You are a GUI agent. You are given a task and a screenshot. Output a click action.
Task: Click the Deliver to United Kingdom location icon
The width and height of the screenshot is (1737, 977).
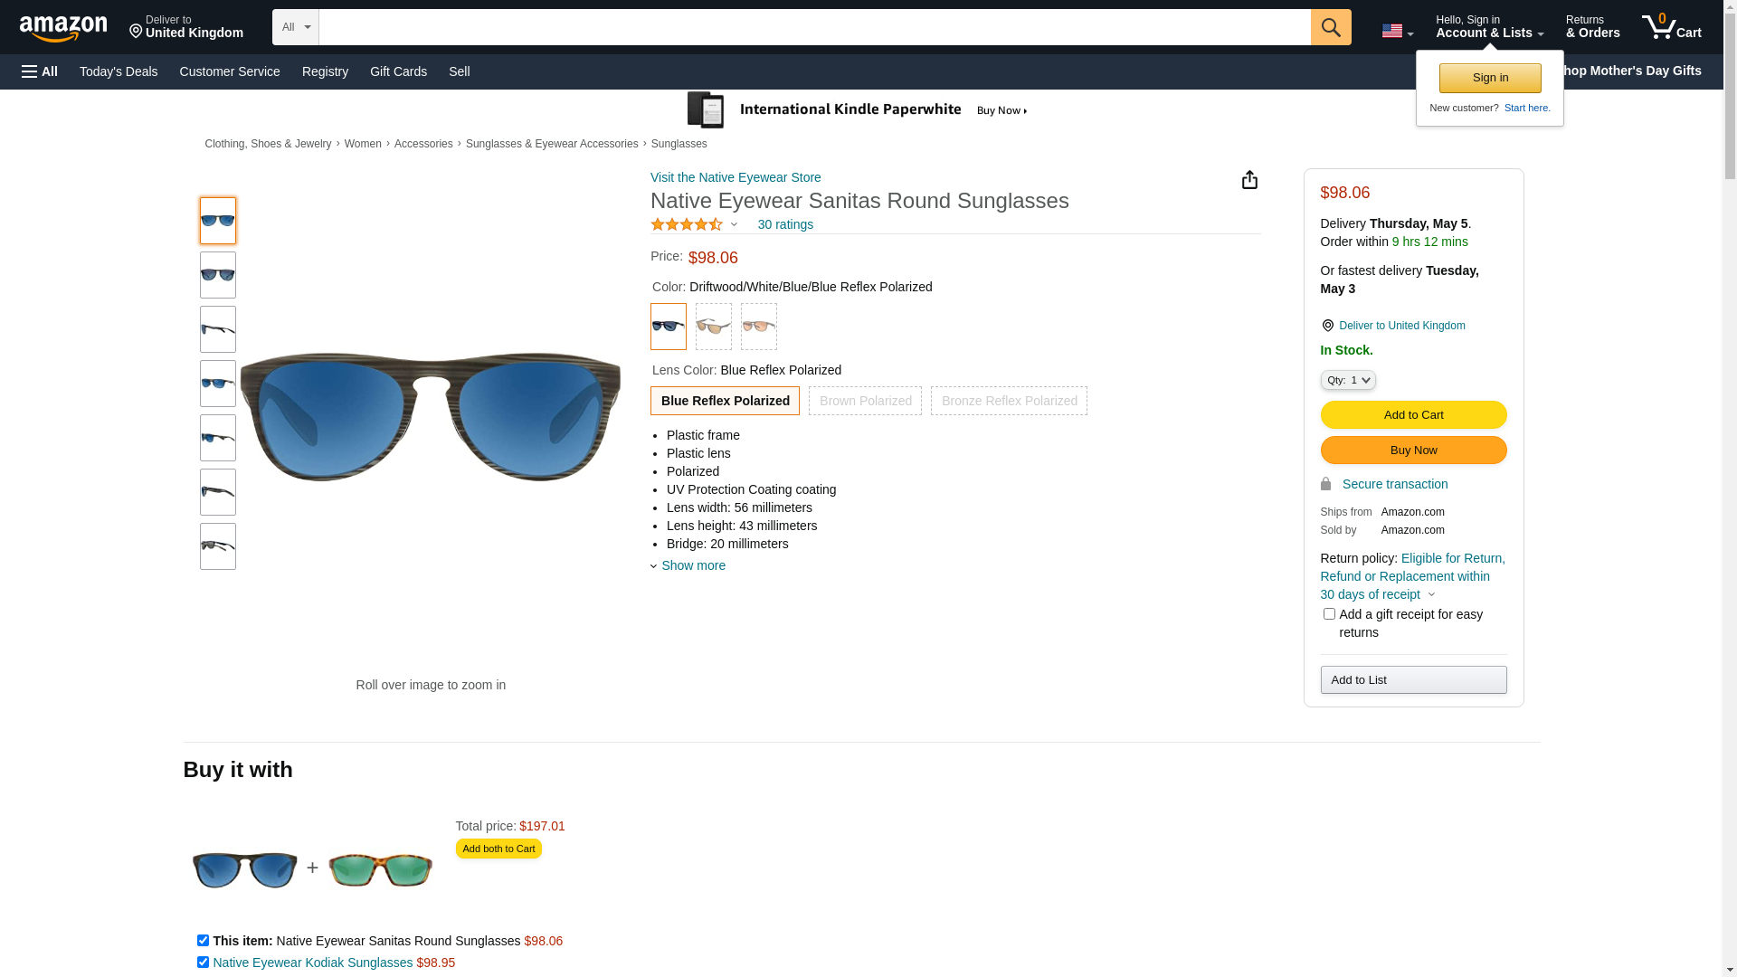[1327, 326]
